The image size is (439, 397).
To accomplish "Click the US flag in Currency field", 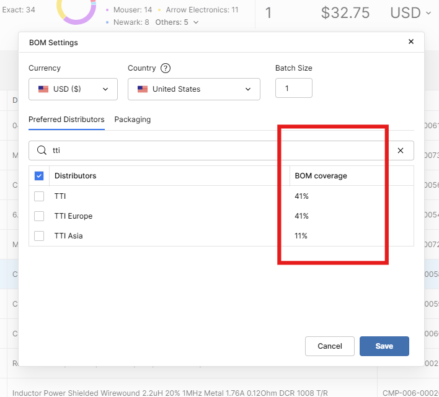I will pos(43,89).
